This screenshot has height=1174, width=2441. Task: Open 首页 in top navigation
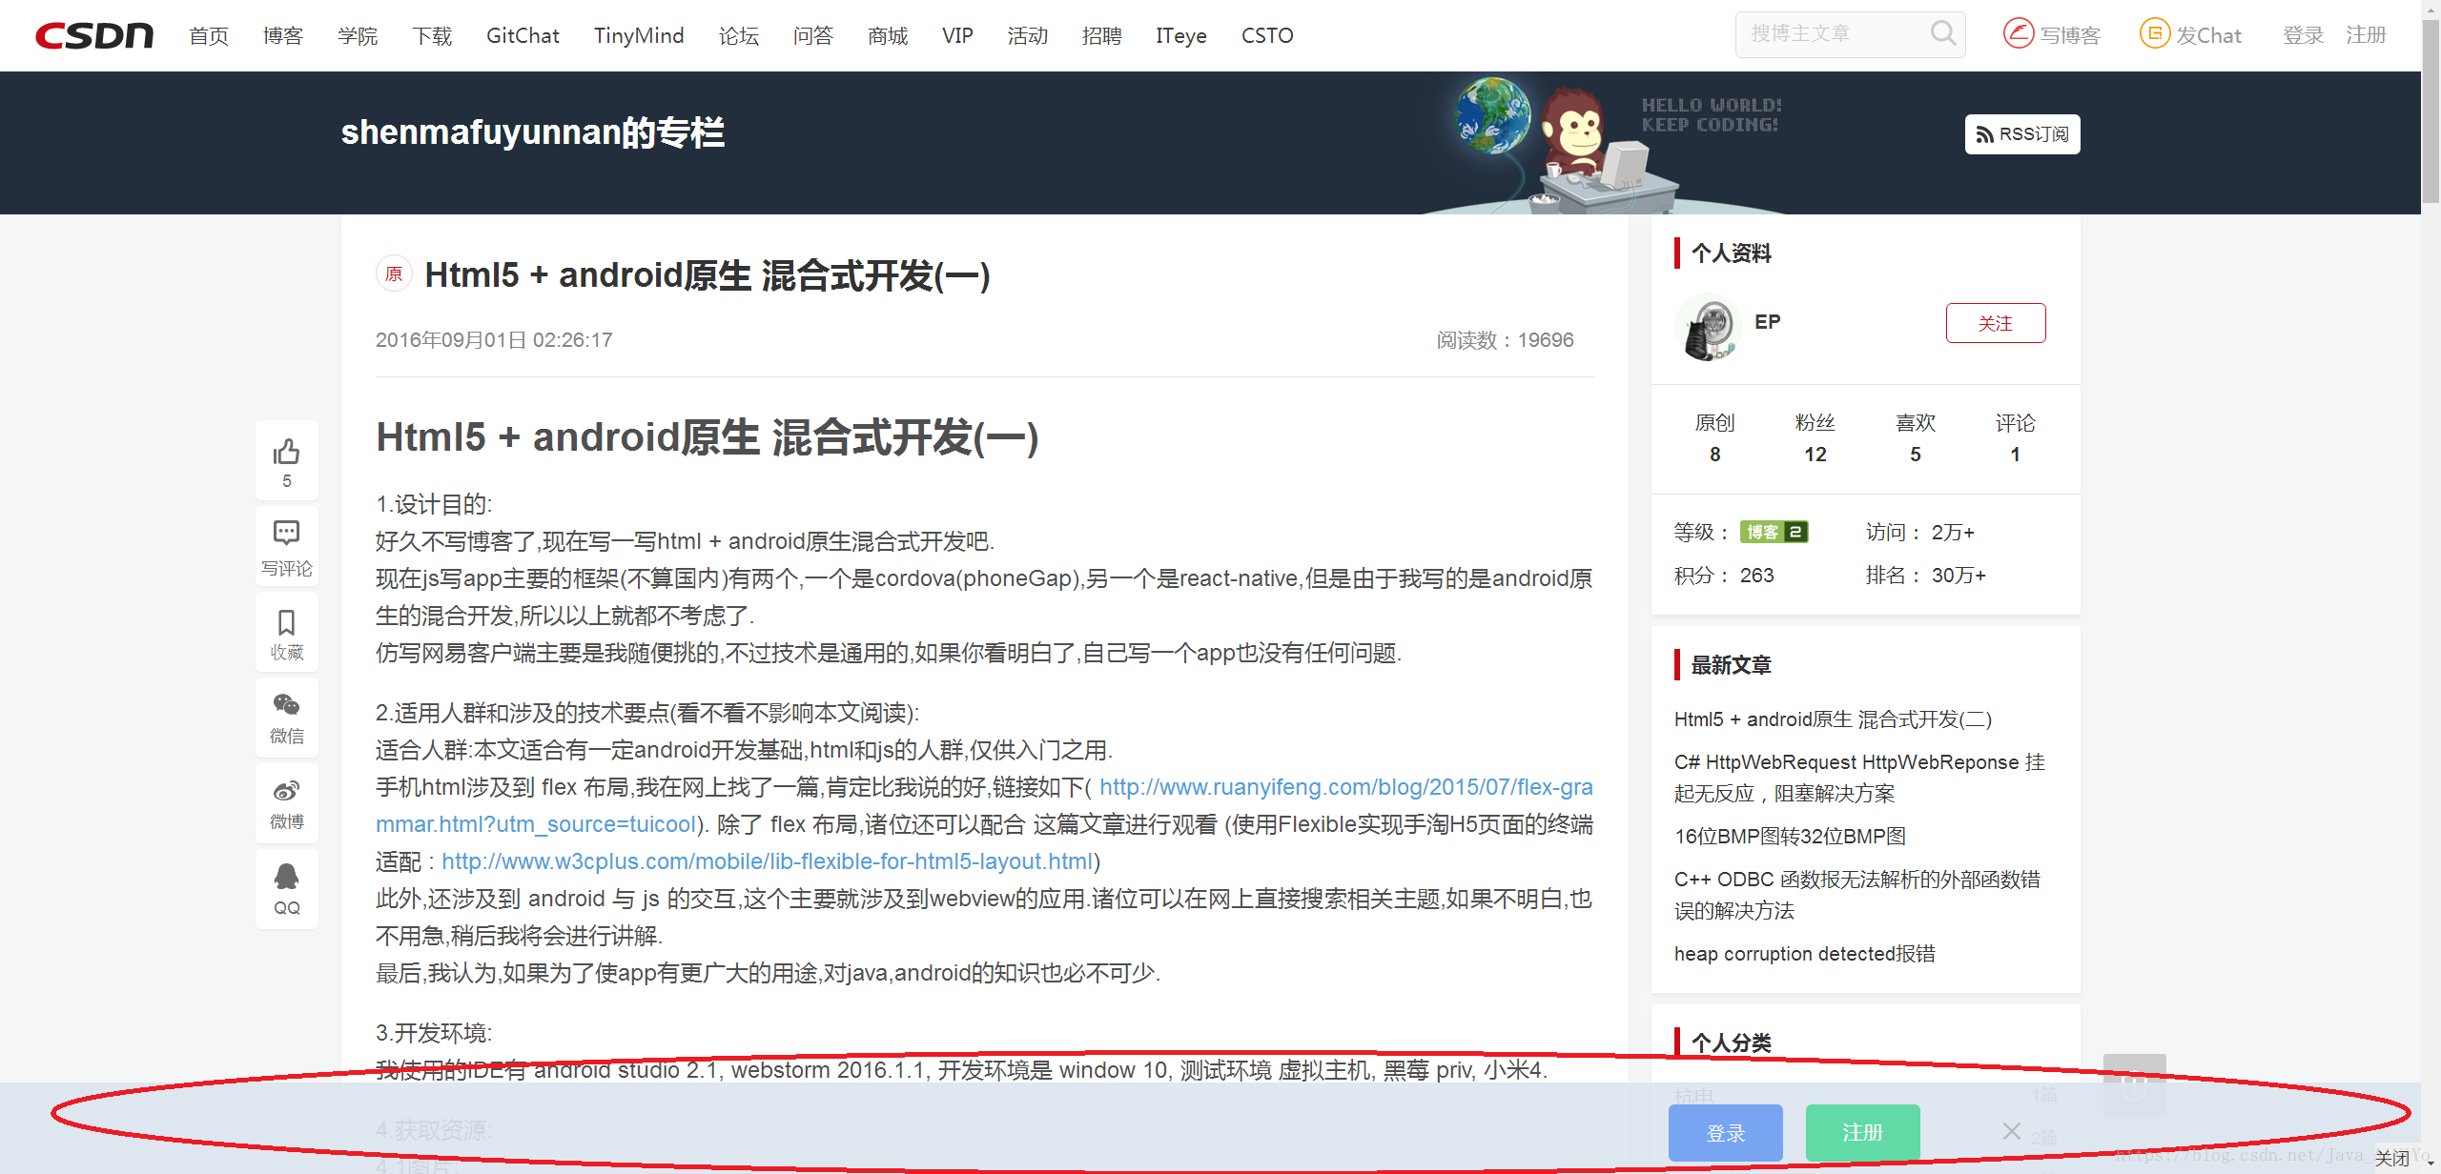(x=209, y=36)
